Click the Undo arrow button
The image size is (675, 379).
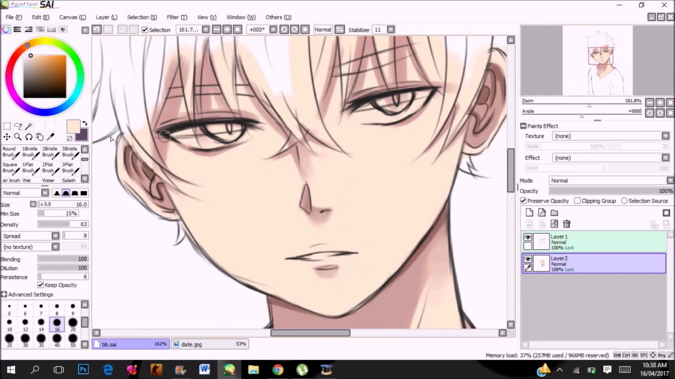97,29
